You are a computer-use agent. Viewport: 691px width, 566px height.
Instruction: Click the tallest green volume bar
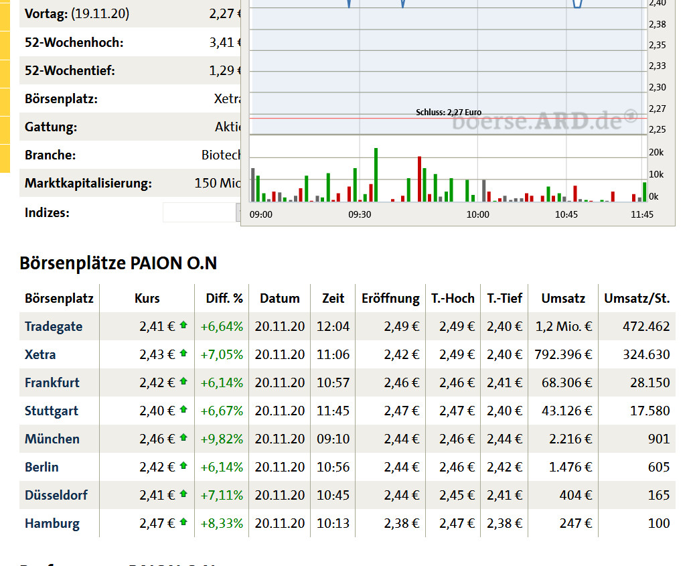tap(376, 175)
